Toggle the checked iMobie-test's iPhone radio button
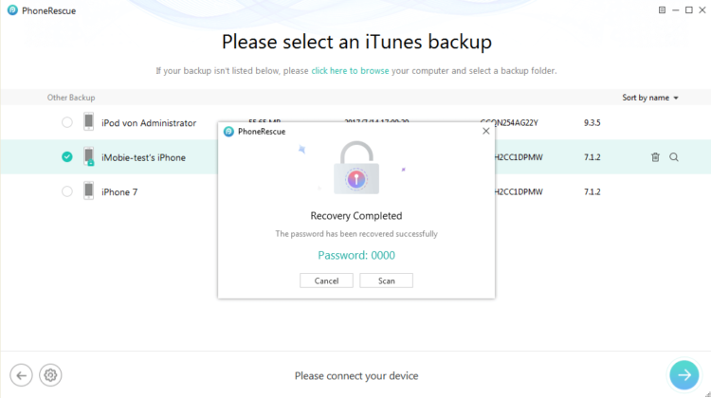711x398 pixels. point(67,157)
